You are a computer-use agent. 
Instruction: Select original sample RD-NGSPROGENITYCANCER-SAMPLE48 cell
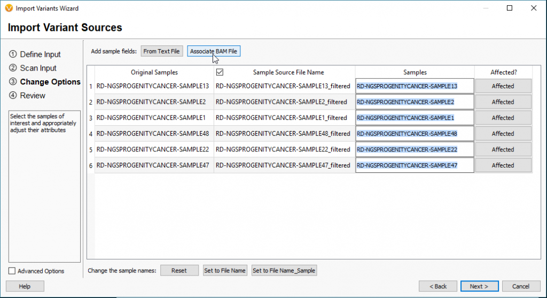154,133
